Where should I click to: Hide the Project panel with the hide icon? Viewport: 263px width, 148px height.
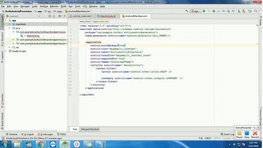(65, 16)
